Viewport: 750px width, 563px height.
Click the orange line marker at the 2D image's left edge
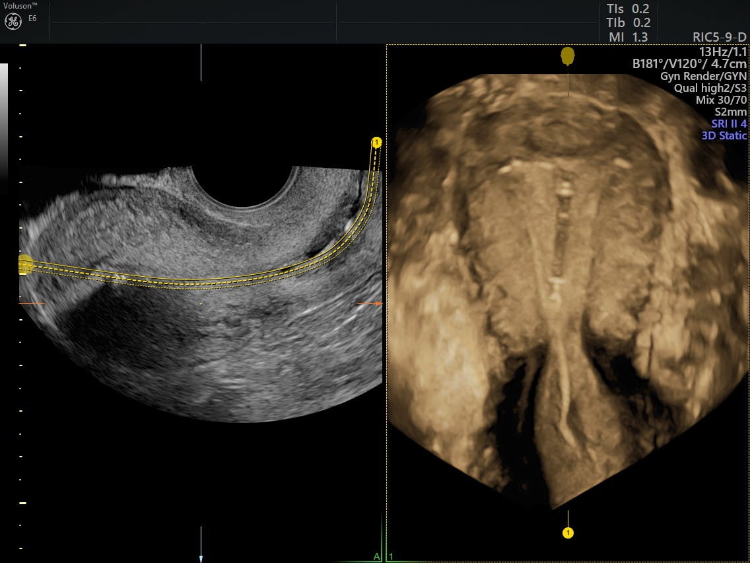tap(32, 303)
